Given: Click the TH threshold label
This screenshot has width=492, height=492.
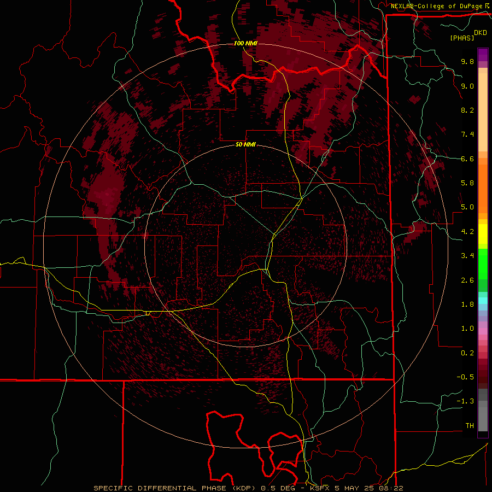Looking at the screenshot, I should point(470,426).
